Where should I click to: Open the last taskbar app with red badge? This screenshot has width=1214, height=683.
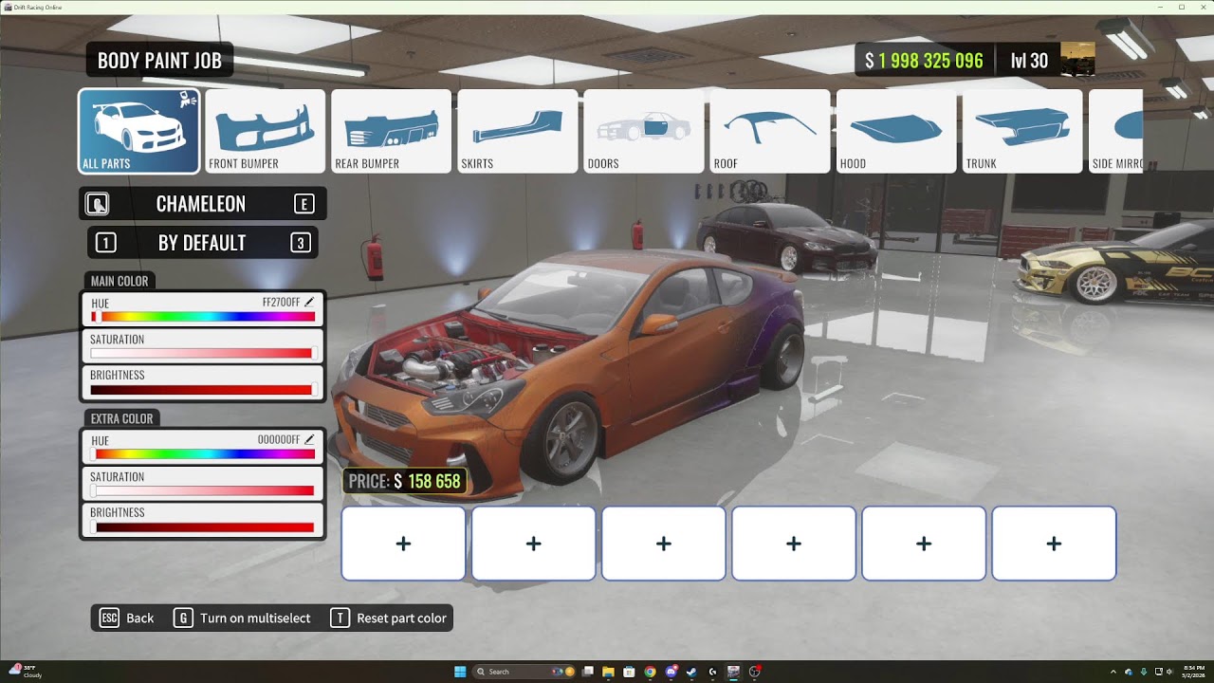[x=755, y=672]
